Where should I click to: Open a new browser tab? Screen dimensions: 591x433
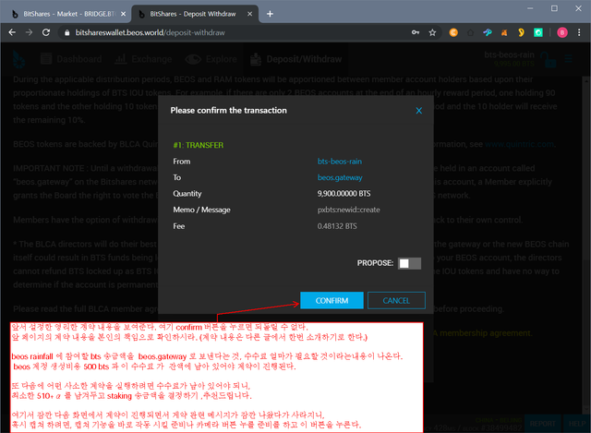[270, 14]
